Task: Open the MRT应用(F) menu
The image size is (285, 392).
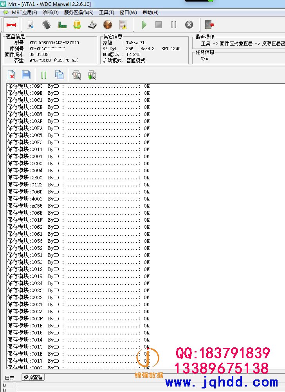Action: click(24, 12)
